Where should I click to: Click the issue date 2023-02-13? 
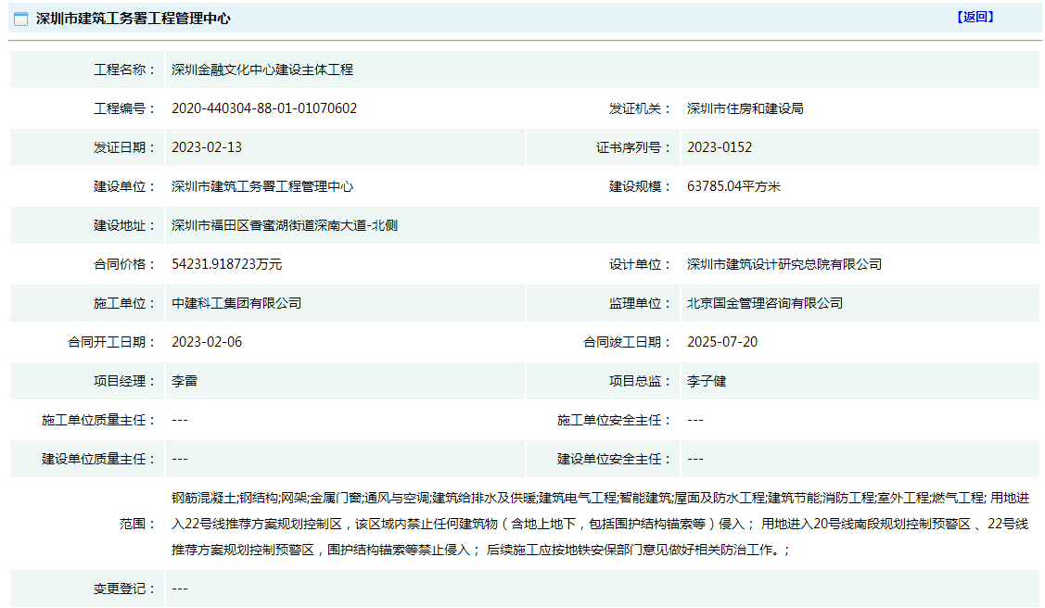[x=207, y=147]
